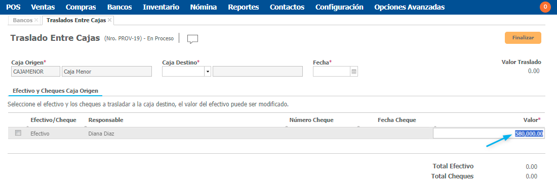Switch to the Bancos tab
The image size is (557, 189).
[23, 20]
